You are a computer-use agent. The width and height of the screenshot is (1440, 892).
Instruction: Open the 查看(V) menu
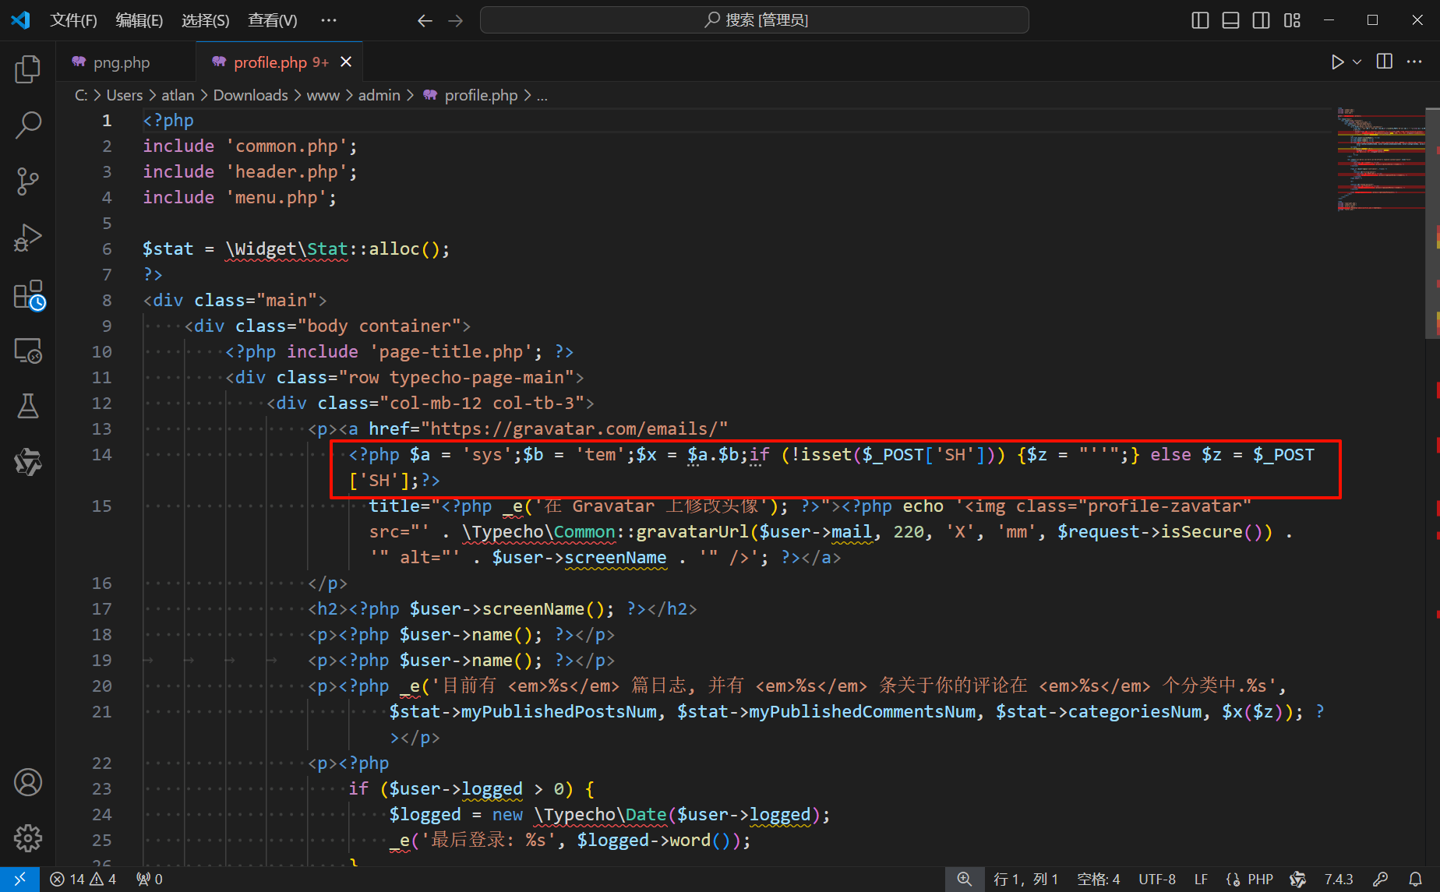272,20
